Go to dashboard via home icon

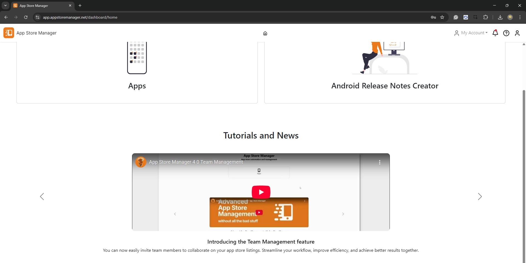(265, 33)
